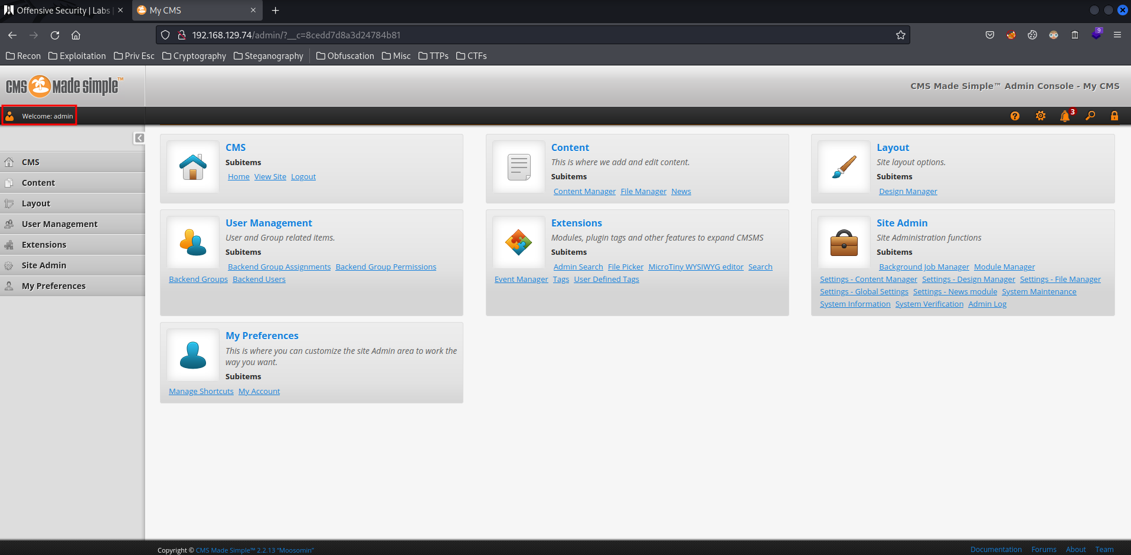This screenshot has height=555, width=1131.
Task: Reload the page with the refresh button
Action: [55, 35]
